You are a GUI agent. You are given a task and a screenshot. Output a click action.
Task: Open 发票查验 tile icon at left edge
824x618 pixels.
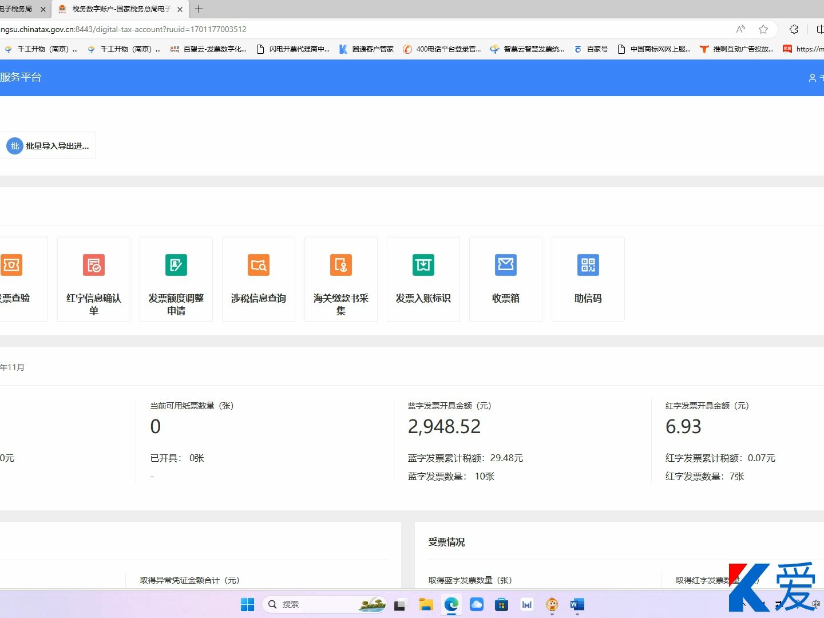[11, 265]
